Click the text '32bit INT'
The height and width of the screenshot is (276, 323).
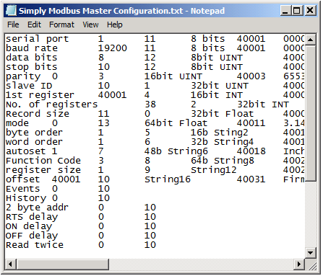tap(263, 104)
